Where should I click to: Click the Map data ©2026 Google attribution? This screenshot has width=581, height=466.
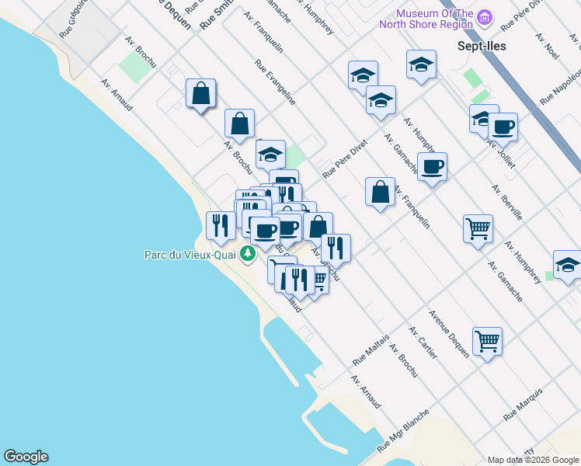[x=534, y=460]
